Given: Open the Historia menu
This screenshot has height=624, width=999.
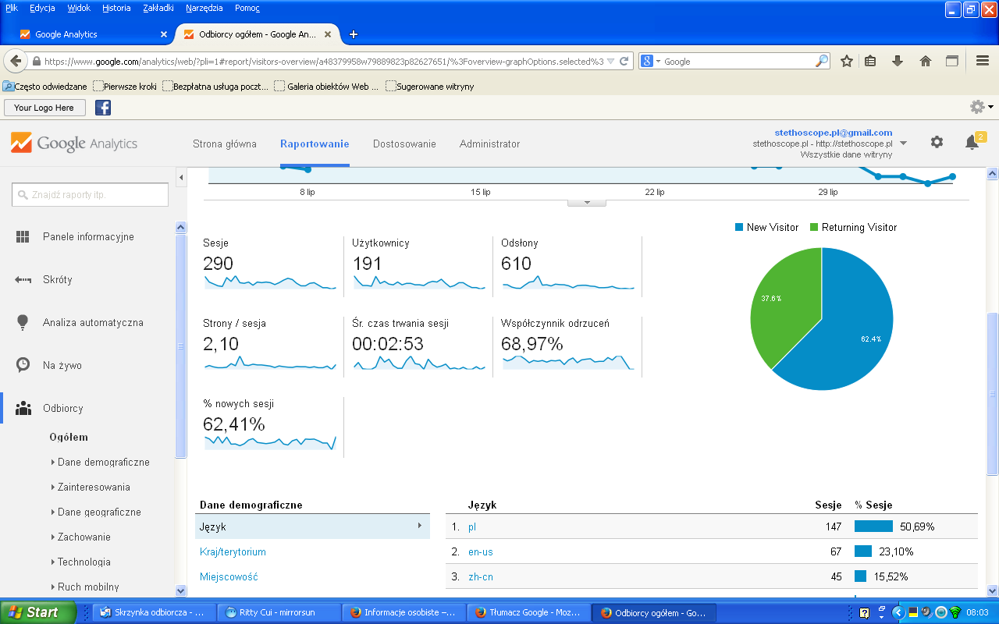Looking at the screenshot, I should 116,8.
